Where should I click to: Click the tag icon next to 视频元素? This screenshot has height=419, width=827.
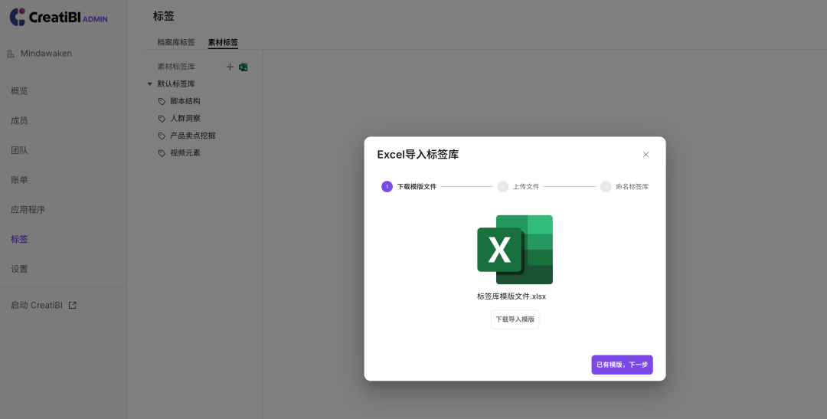[162, 153]
